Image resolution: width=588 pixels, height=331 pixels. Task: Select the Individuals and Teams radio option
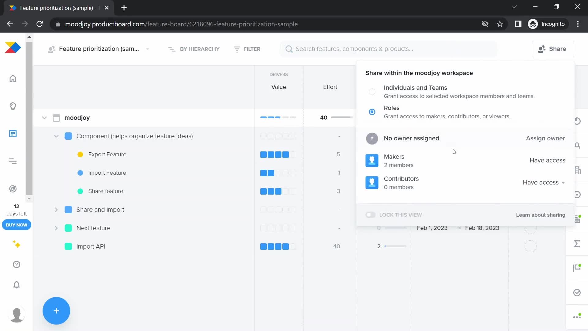pyautogui.click(x=372, y=92)
